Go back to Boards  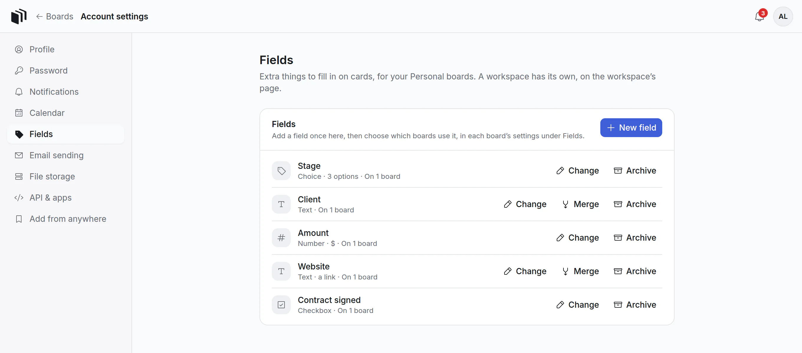[55, 16]
